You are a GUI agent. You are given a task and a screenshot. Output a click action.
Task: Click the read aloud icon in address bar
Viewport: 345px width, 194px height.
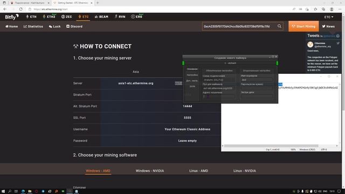(294, 9)
